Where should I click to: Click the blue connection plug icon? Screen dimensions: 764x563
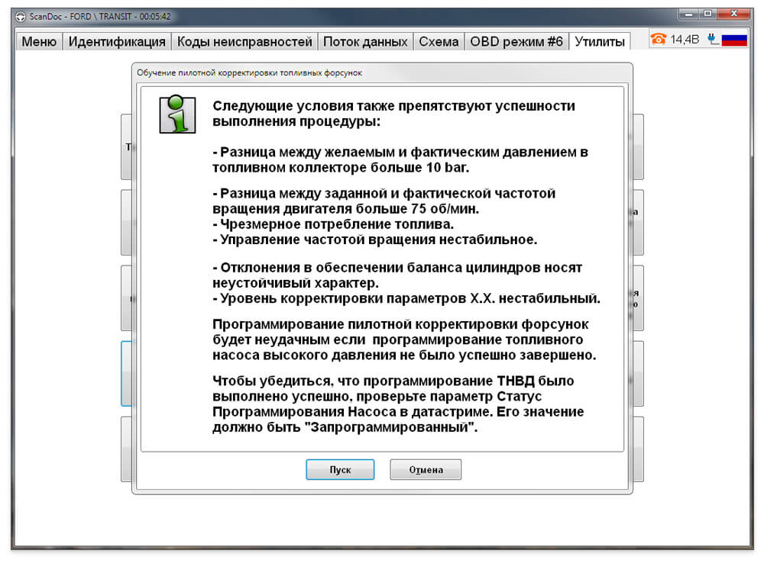click(712, 39)
